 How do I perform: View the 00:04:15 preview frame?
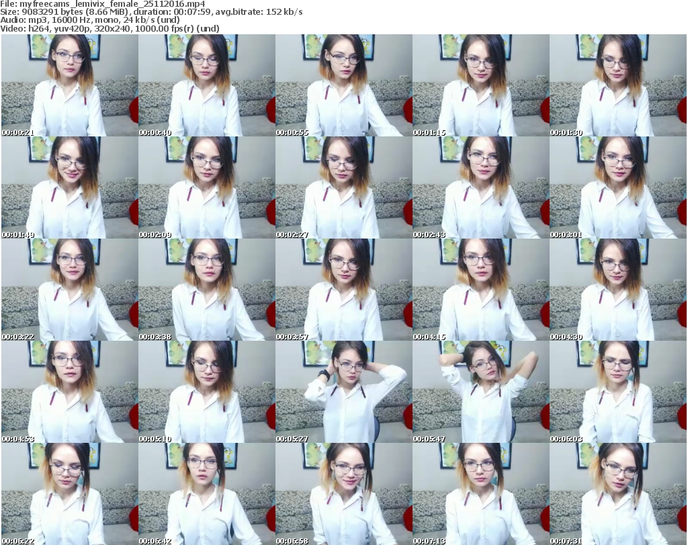[481, 290]
